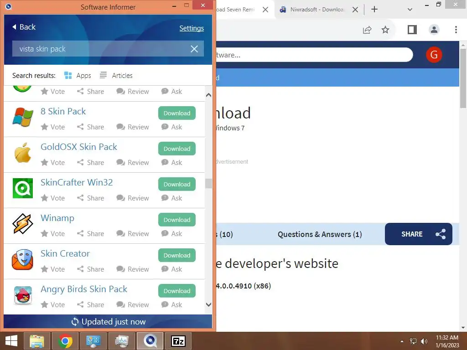Screen dimensions: 467x350
Task: Open Chrome tab search dropdown
Action: [x=410, y=10]
